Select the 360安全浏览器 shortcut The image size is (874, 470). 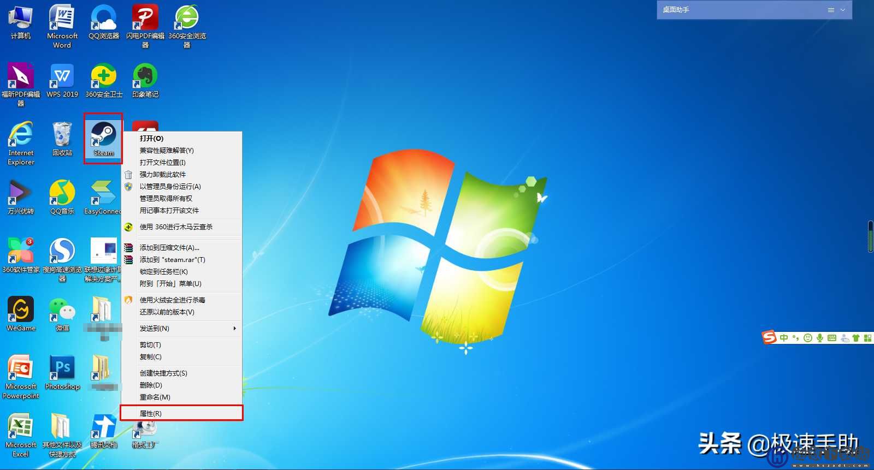tap(187, 27)
